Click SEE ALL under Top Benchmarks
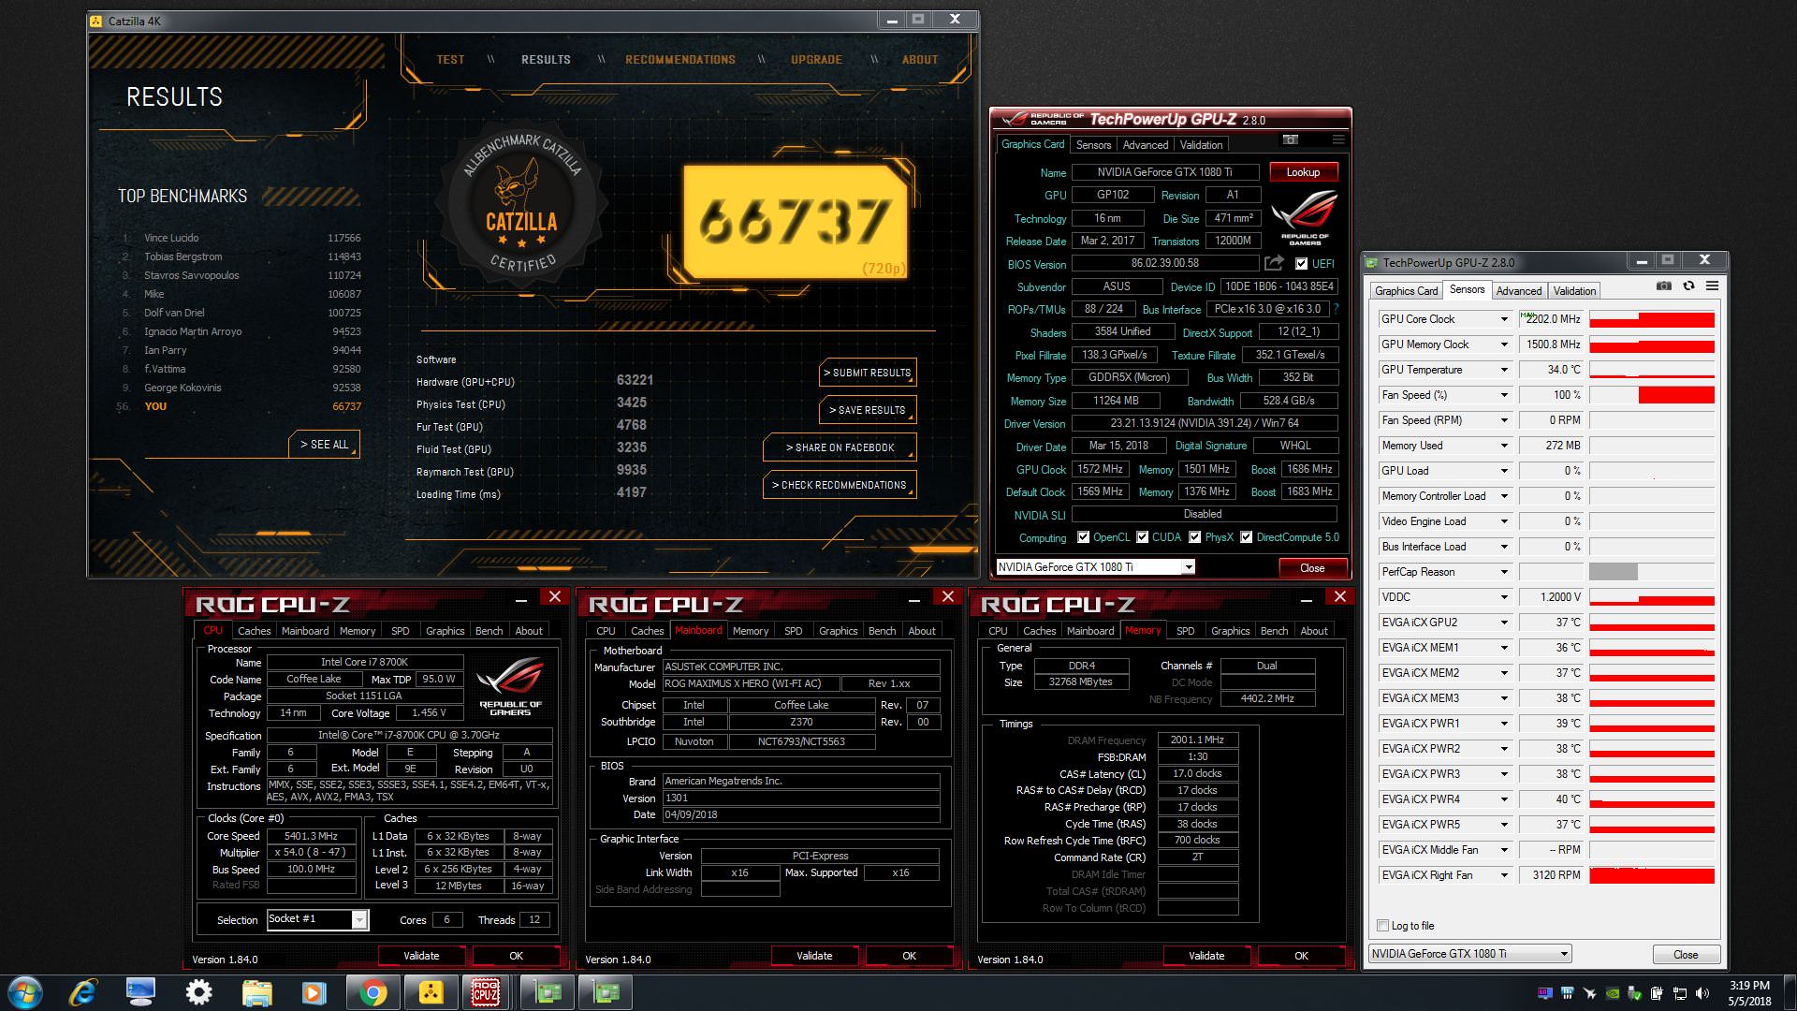The image size is (1797, 1011). coord(324,445)
